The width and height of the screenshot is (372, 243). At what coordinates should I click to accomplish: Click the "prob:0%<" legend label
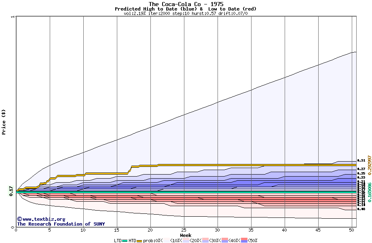[x=153, y=241]
